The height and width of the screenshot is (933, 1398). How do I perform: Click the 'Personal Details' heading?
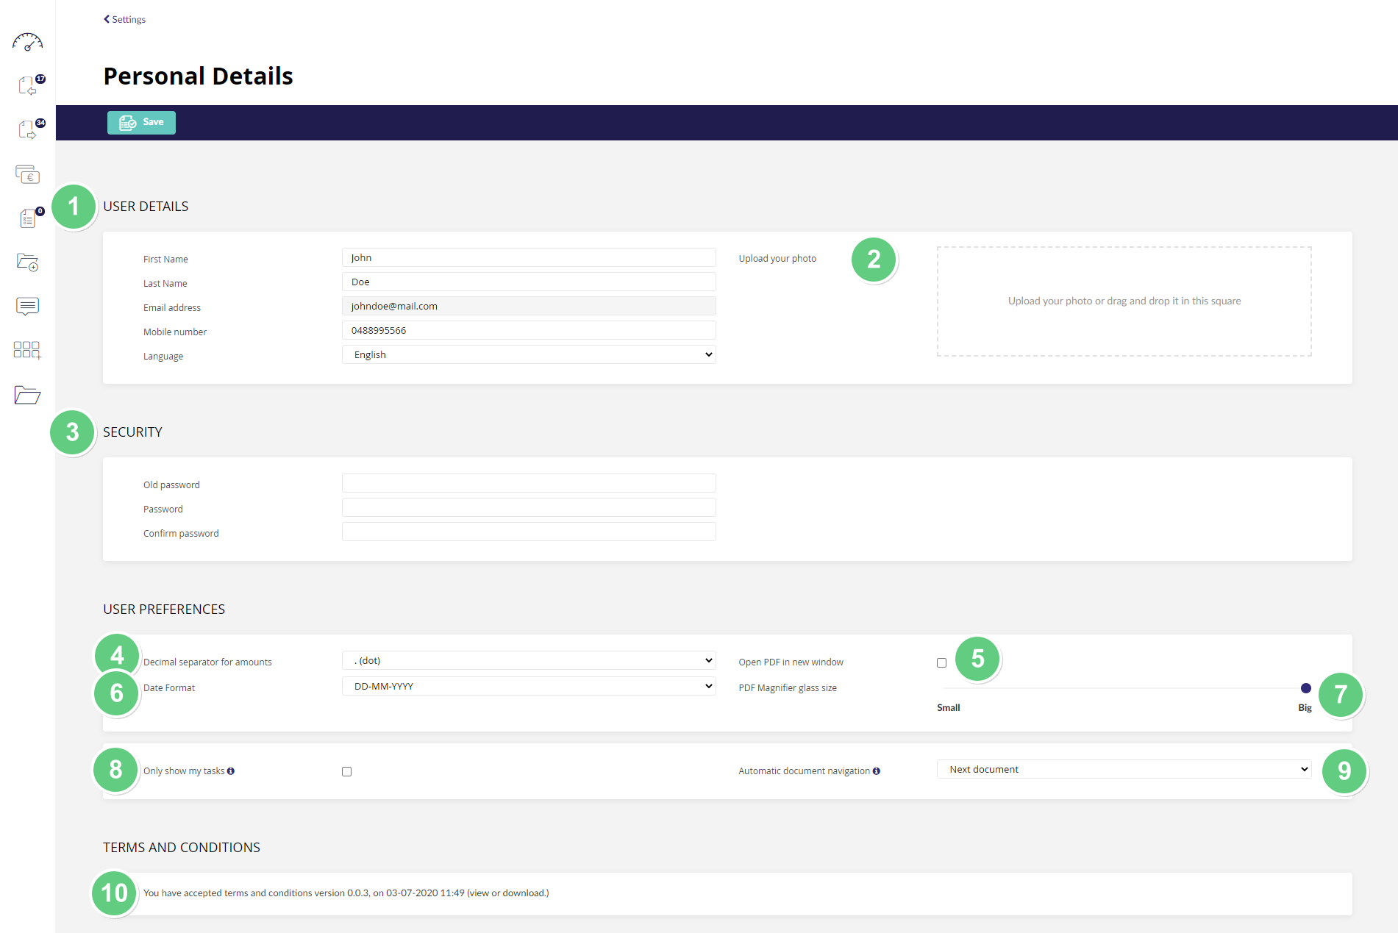pos(198,76)
